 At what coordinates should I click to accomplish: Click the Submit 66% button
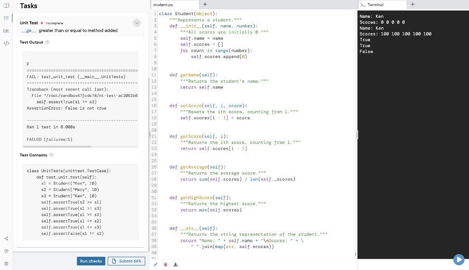tap(126, 261)
